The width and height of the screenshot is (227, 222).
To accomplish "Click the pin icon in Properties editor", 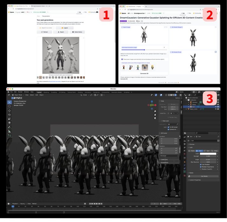I will pos(218,136).
